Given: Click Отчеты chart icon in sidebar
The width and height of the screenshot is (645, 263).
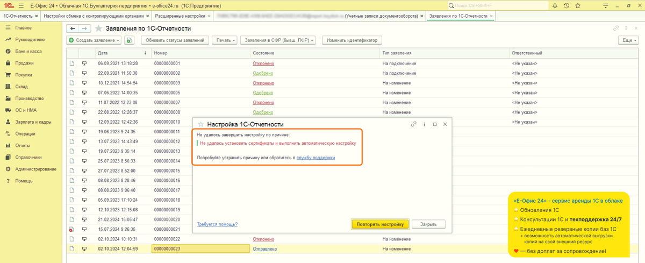Looking at the screenshot, I should pyautogui.click(x=8, y=146).
